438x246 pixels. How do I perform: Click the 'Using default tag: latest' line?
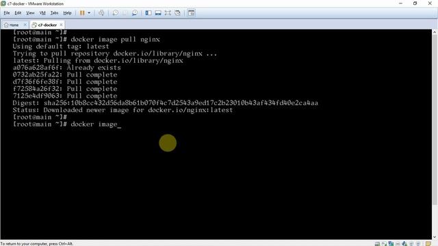coord(61,46)
